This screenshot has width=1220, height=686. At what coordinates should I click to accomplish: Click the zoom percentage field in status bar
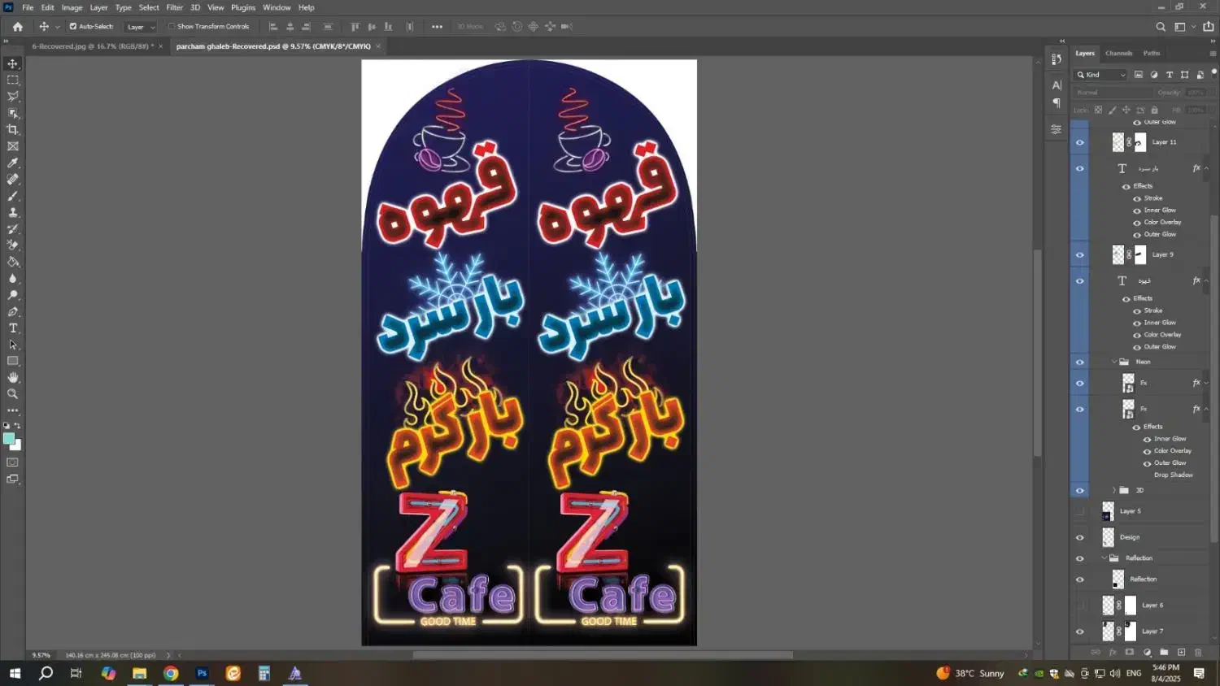click(41, 655)
